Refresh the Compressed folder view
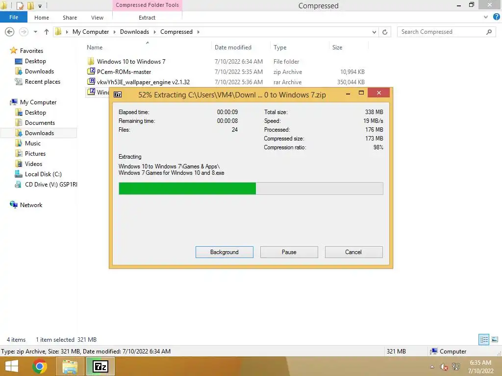 coord(385,32)
